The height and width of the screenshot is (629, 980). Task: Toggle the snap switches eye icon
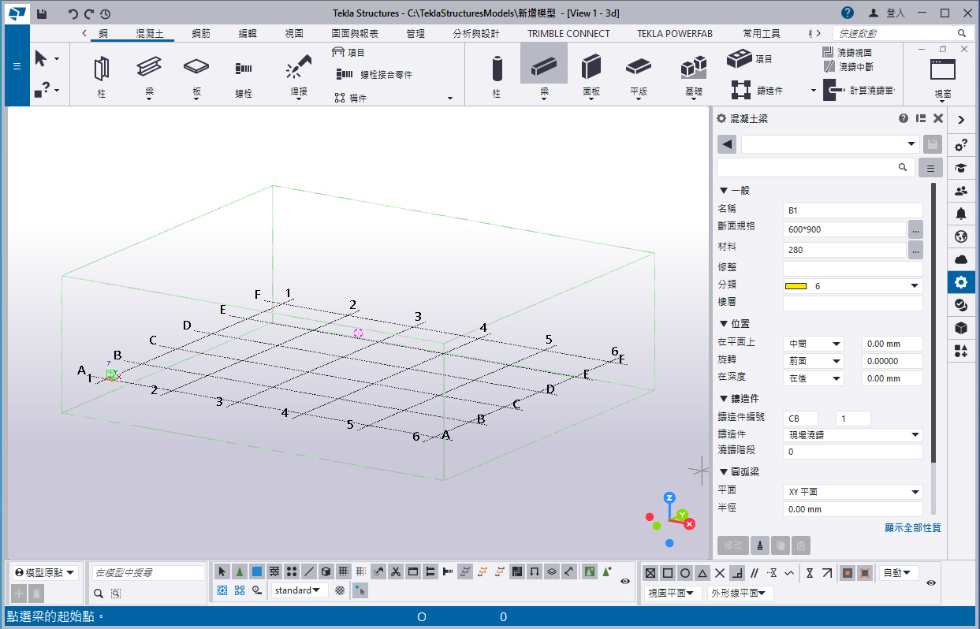point(931,582)
